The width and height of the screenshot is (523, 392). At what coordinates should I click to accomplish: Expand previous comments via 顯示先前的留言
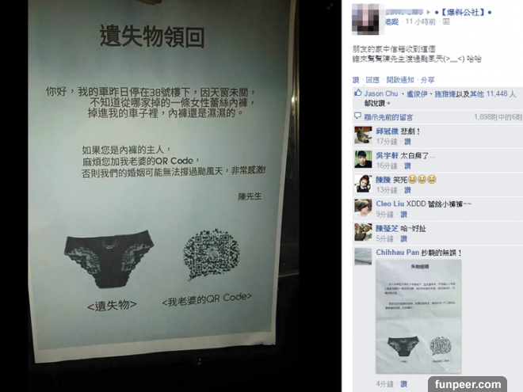pos(388,117)
